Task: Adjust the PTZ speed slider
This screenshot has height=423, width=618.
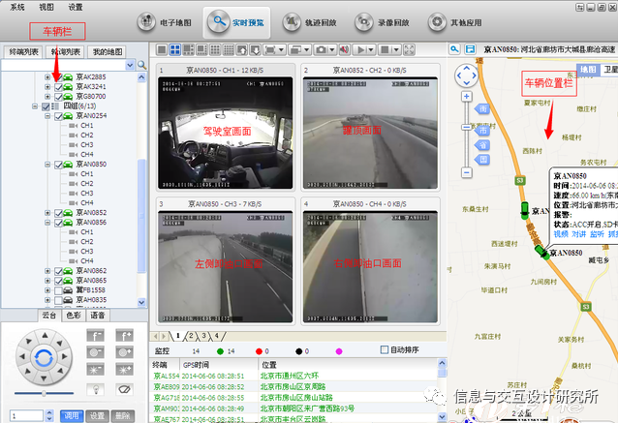Action: (x=44, y=393)
